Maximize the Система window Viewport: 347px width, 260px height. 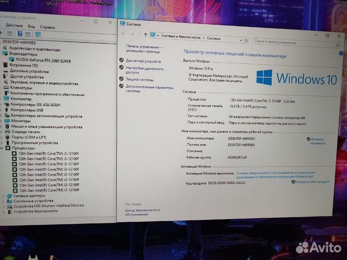click(327, 36)
